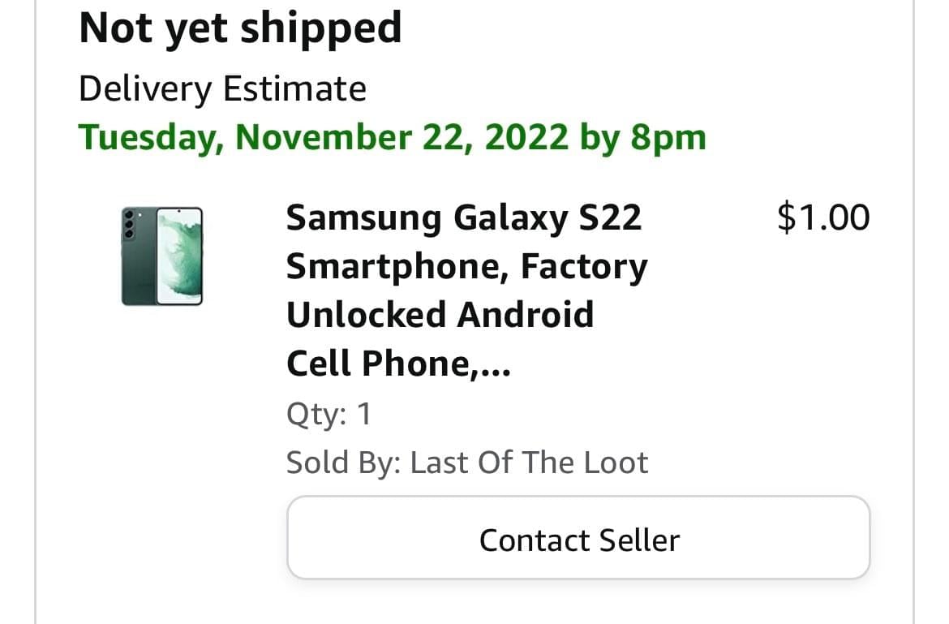The height and width of the screenshot is (624, 949).
Task: Tap the 'by 8pm' delivery time
Action: click(642, 137)
